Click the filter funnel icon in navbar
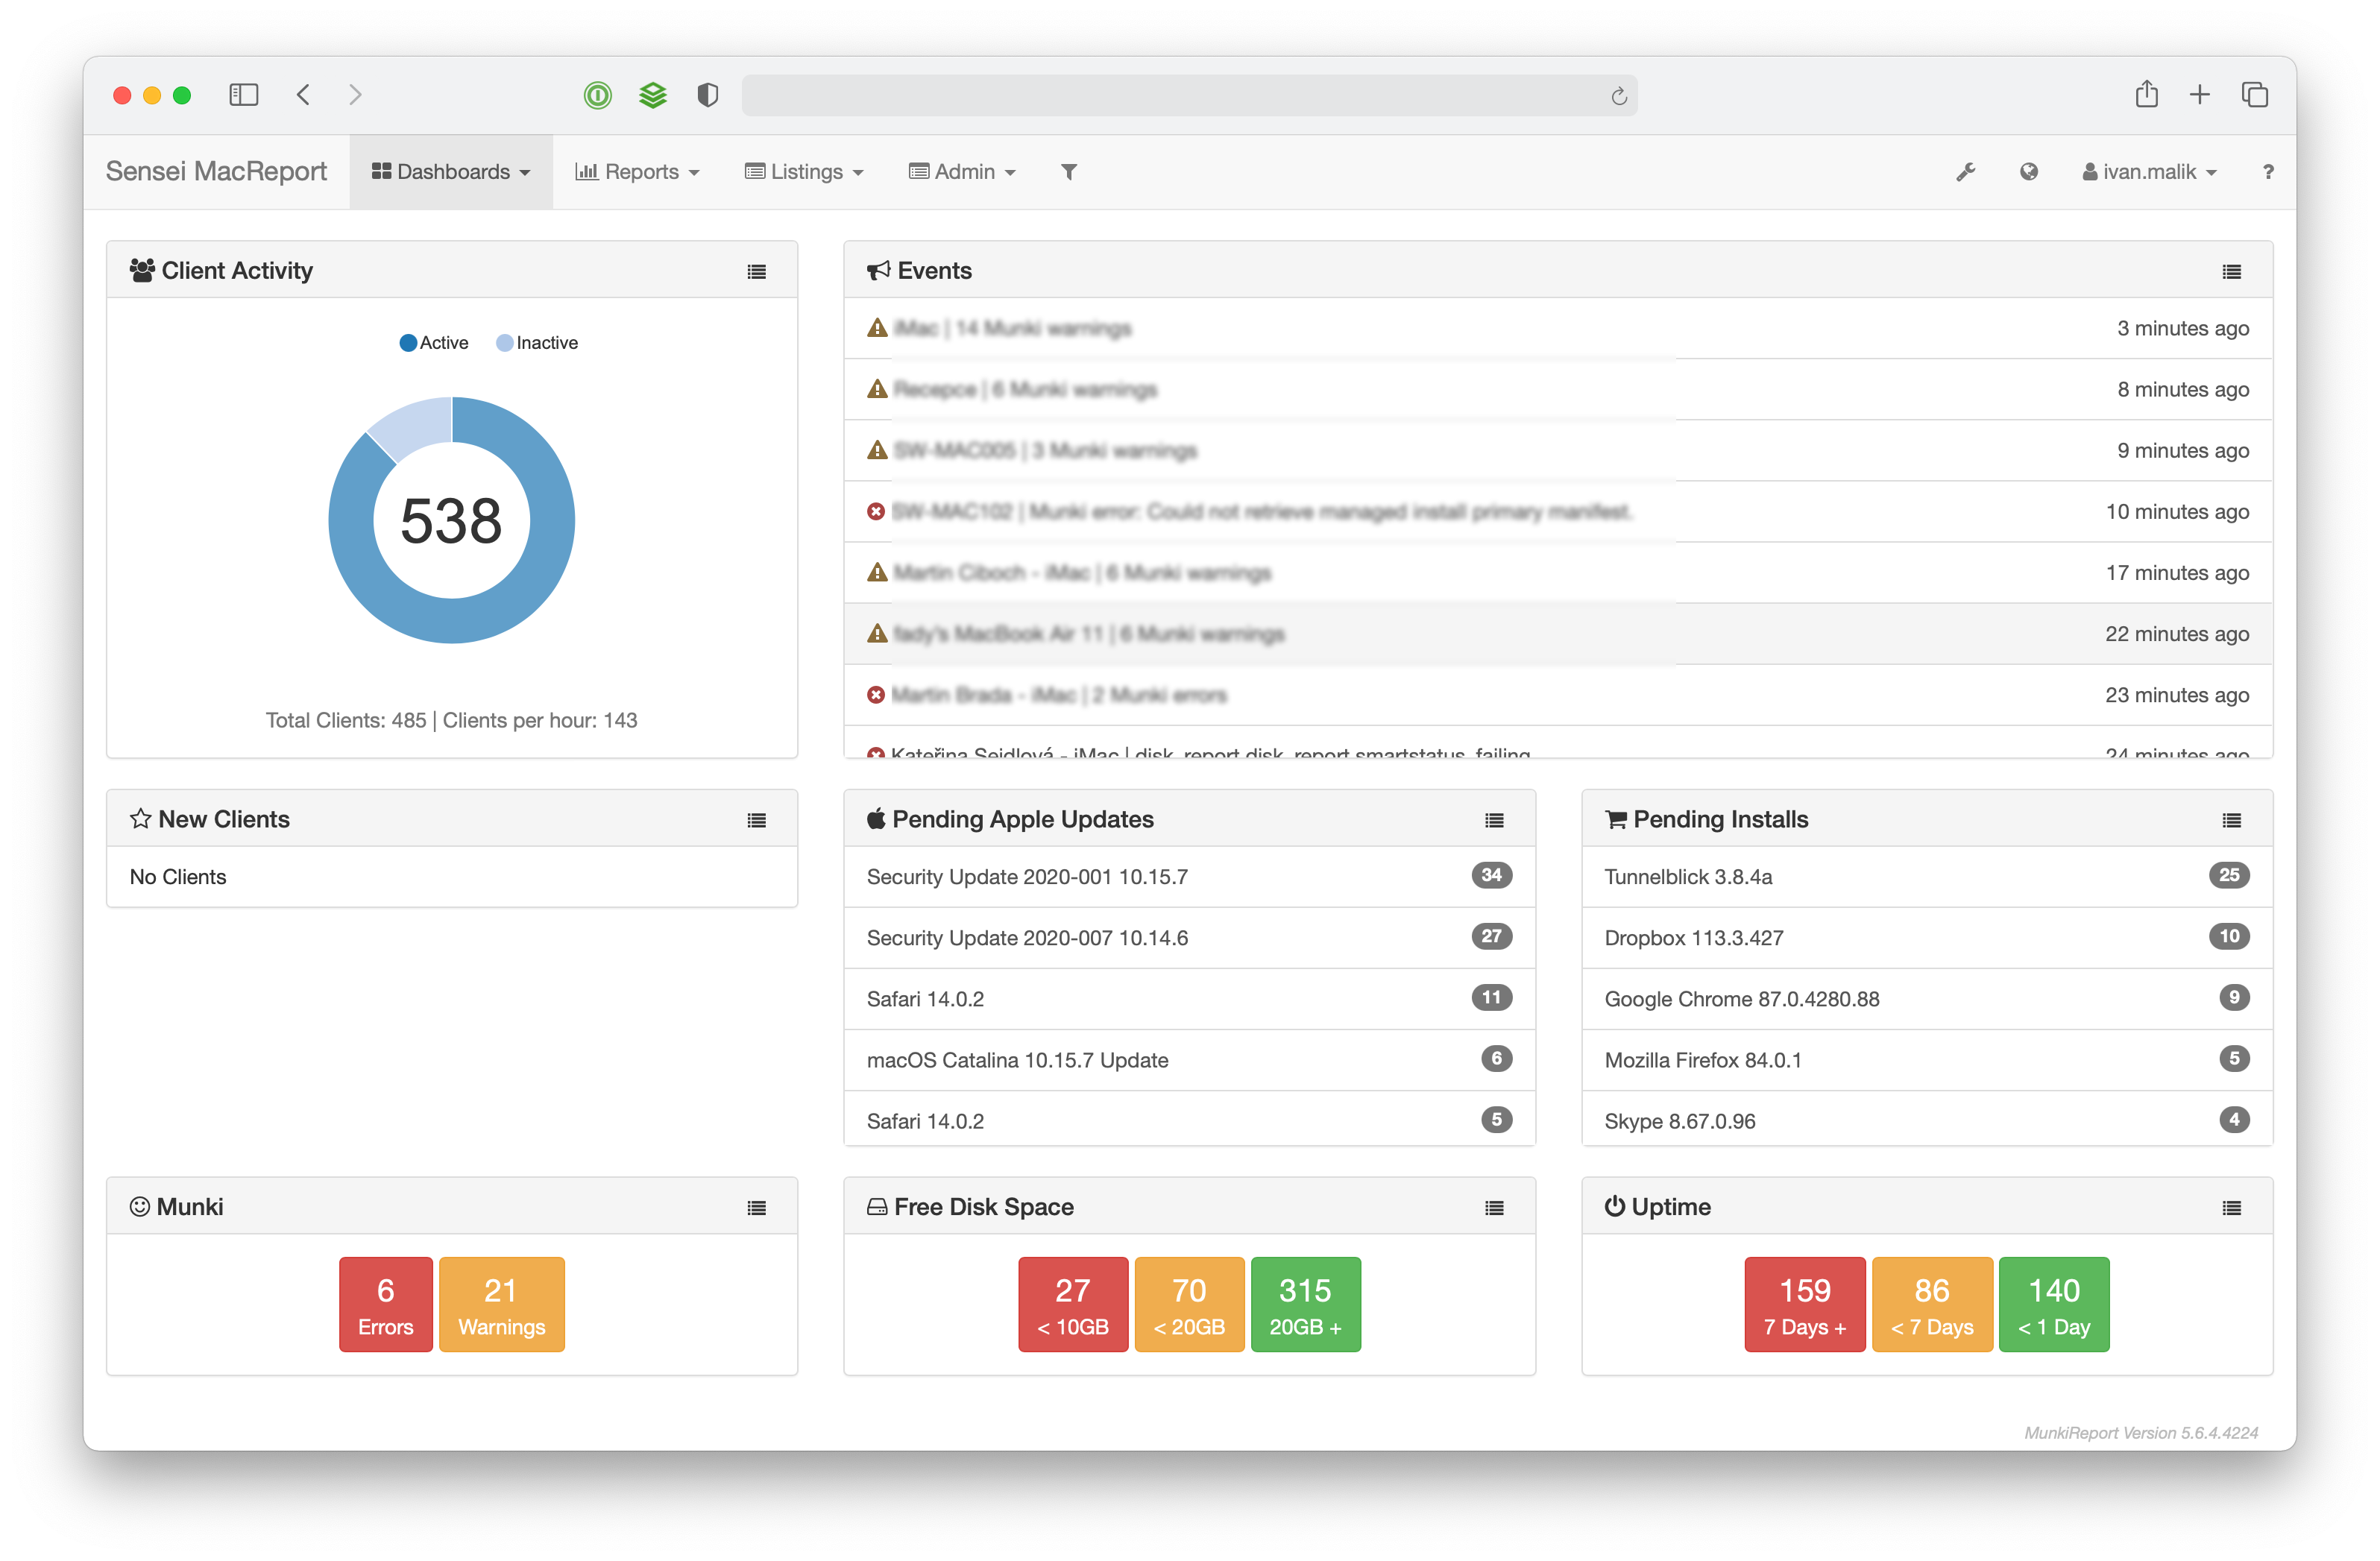Screen dimensions: 2380x1561 point(1068,172)
